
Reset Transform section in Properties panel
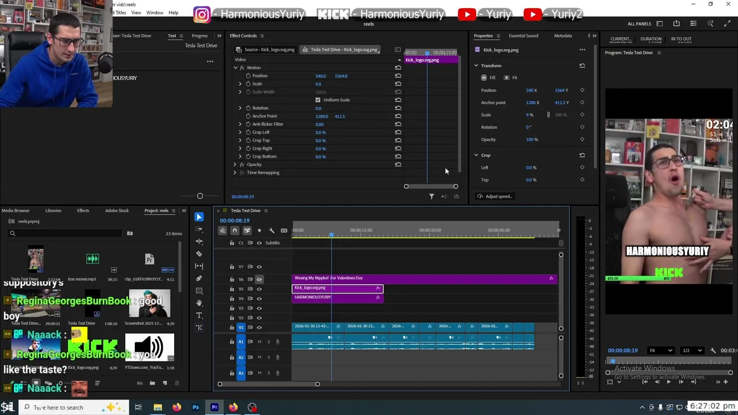[x=582, y=66]
